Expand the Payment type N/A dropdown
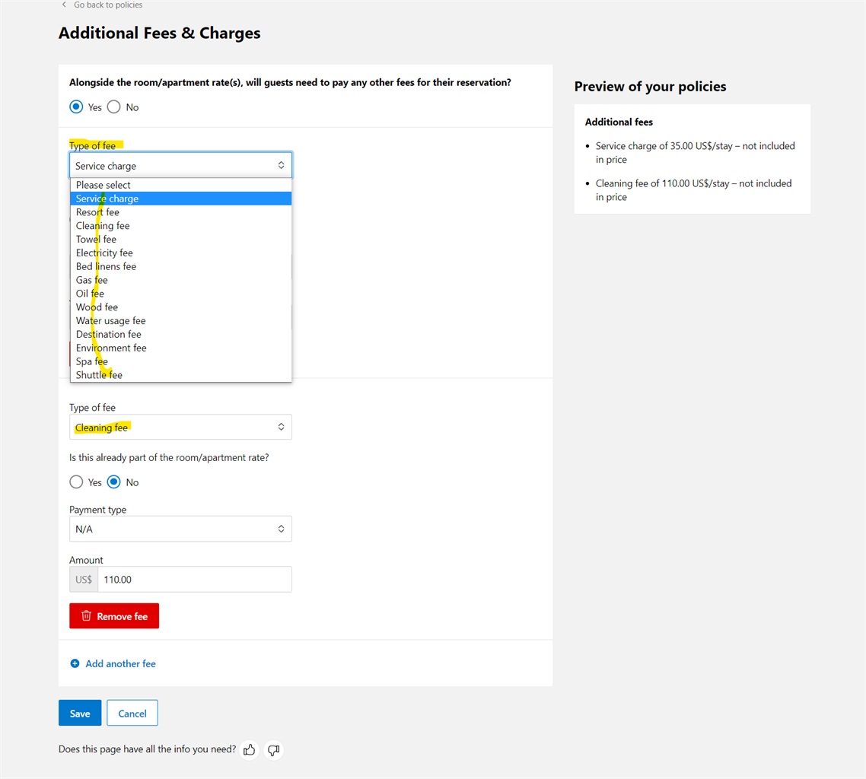Screen dimensions: 866x779 (x=180, y=529)
